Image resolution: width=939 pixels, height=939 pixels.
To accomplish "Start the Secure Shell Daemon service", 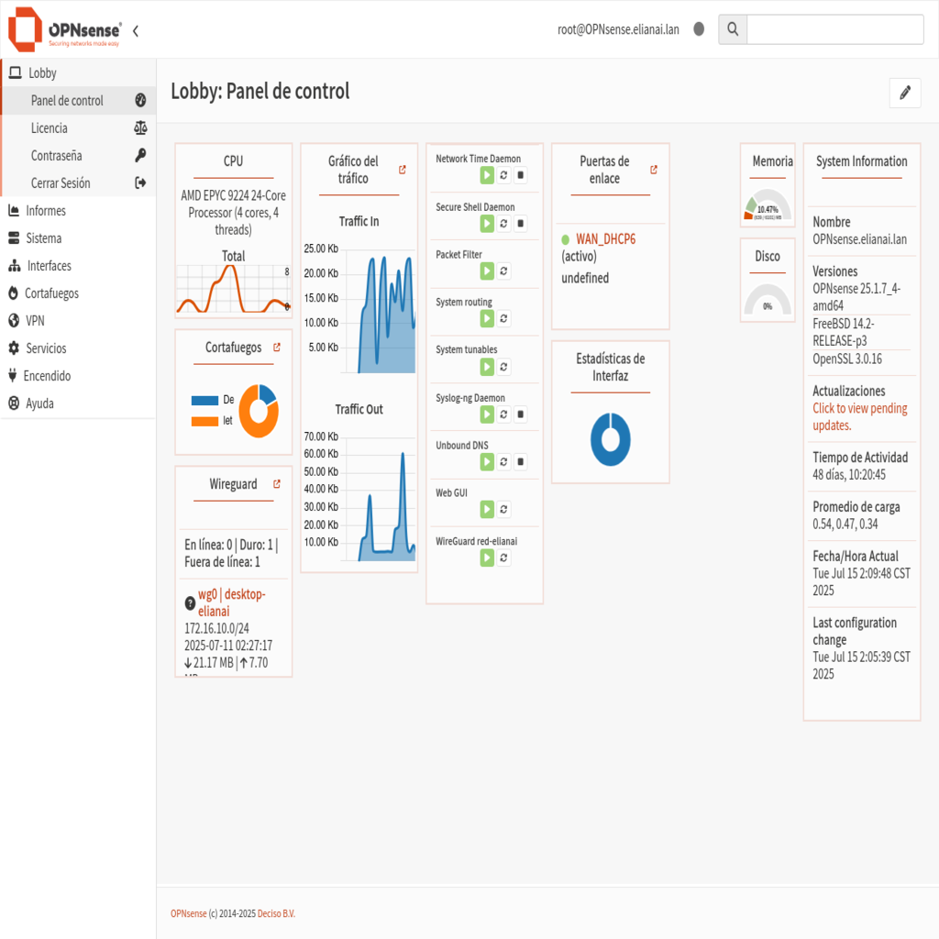I will [487, 224].
